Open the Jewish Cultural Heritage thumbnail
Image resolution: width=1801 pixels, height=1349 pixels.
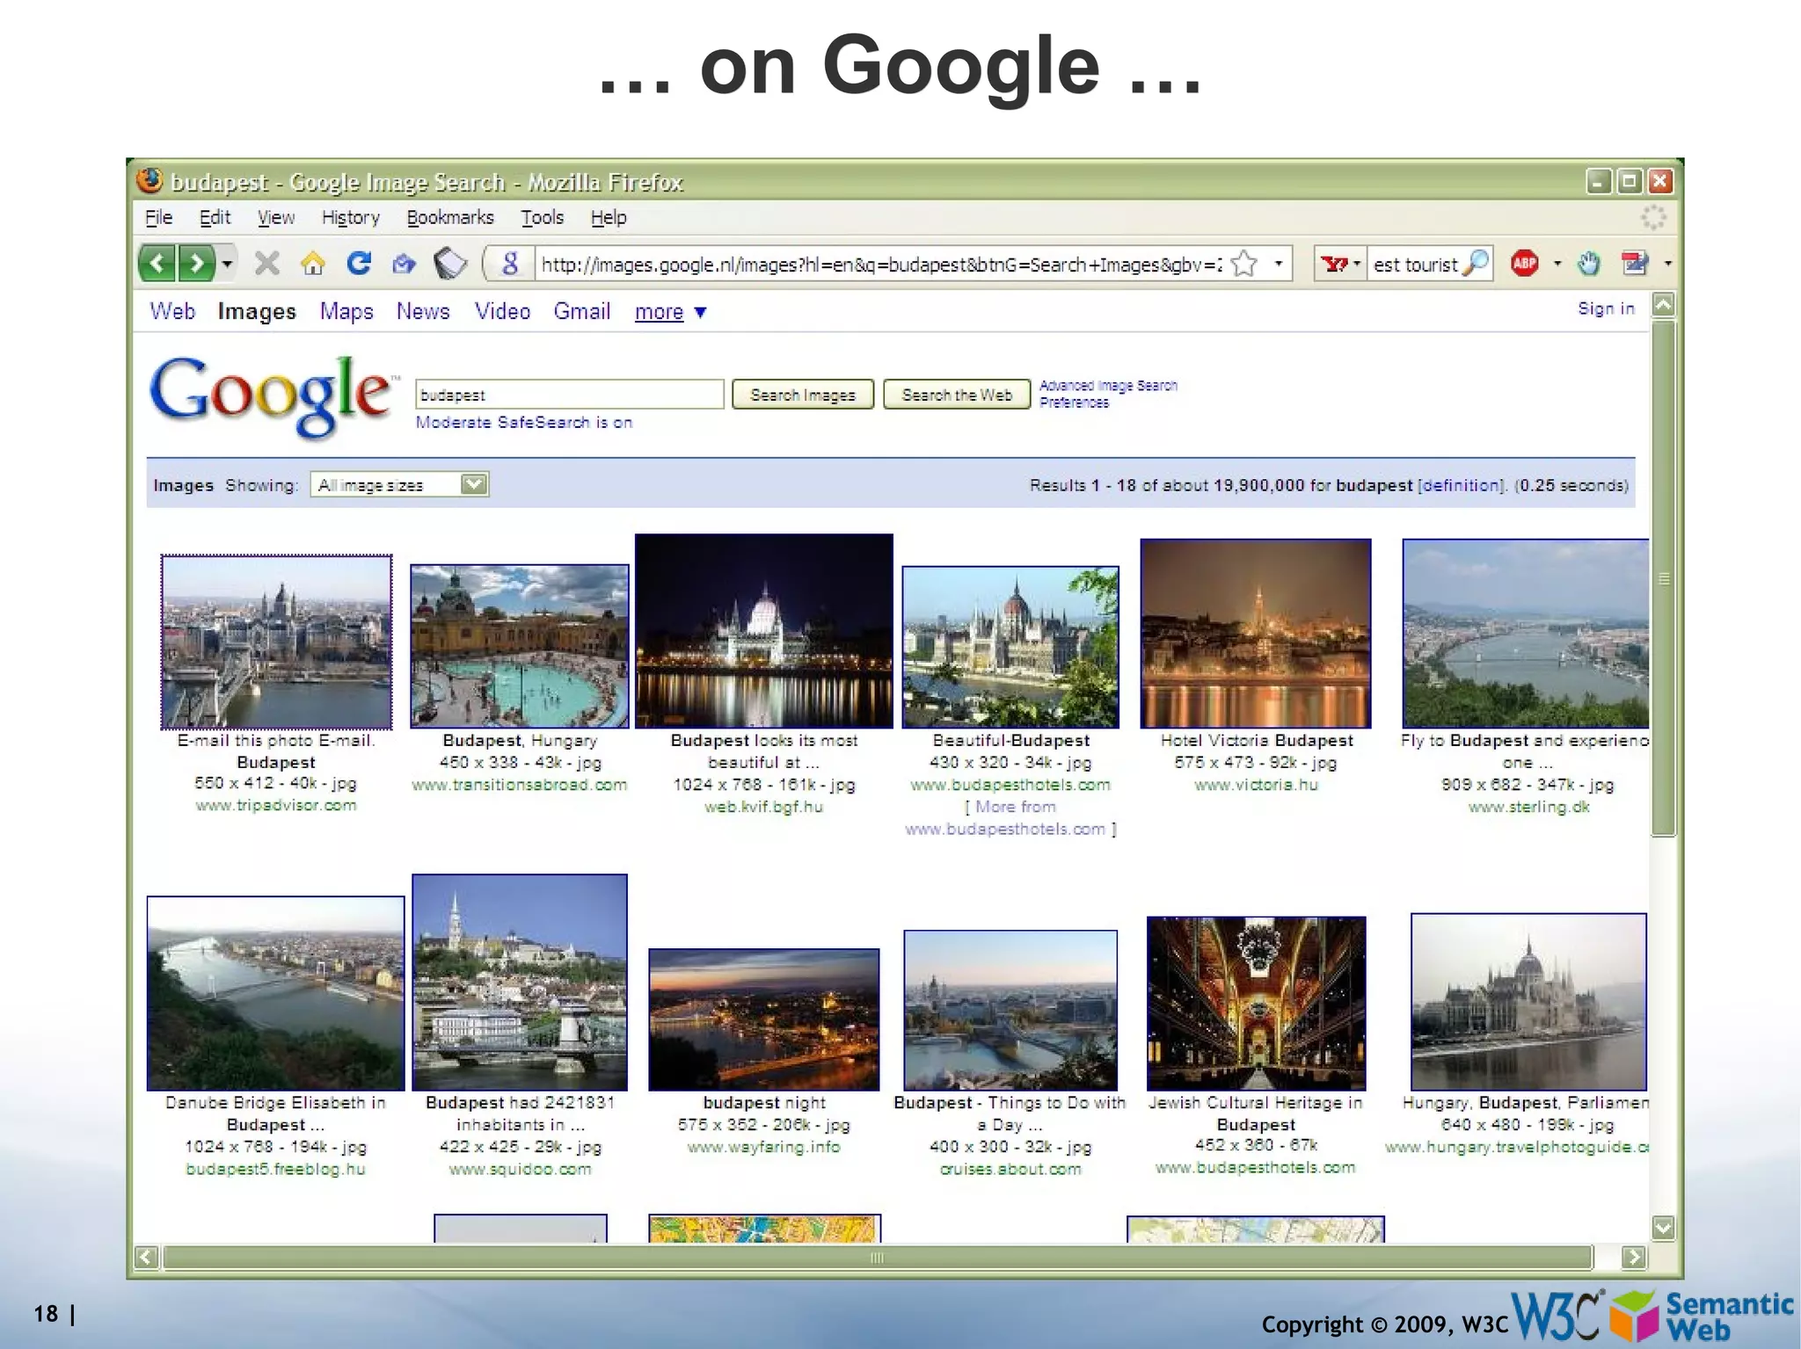(x=1257, y=1004)
